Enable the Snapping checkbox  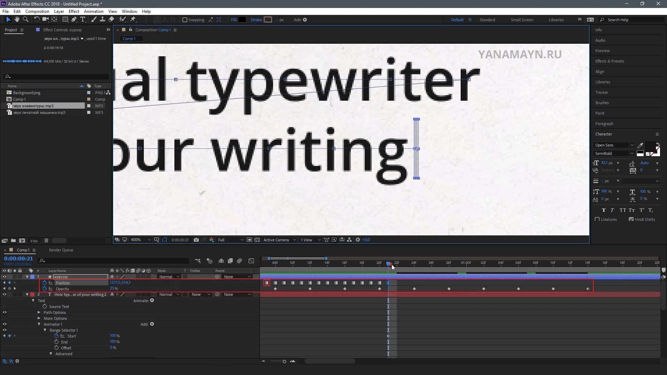coord(185,20)
